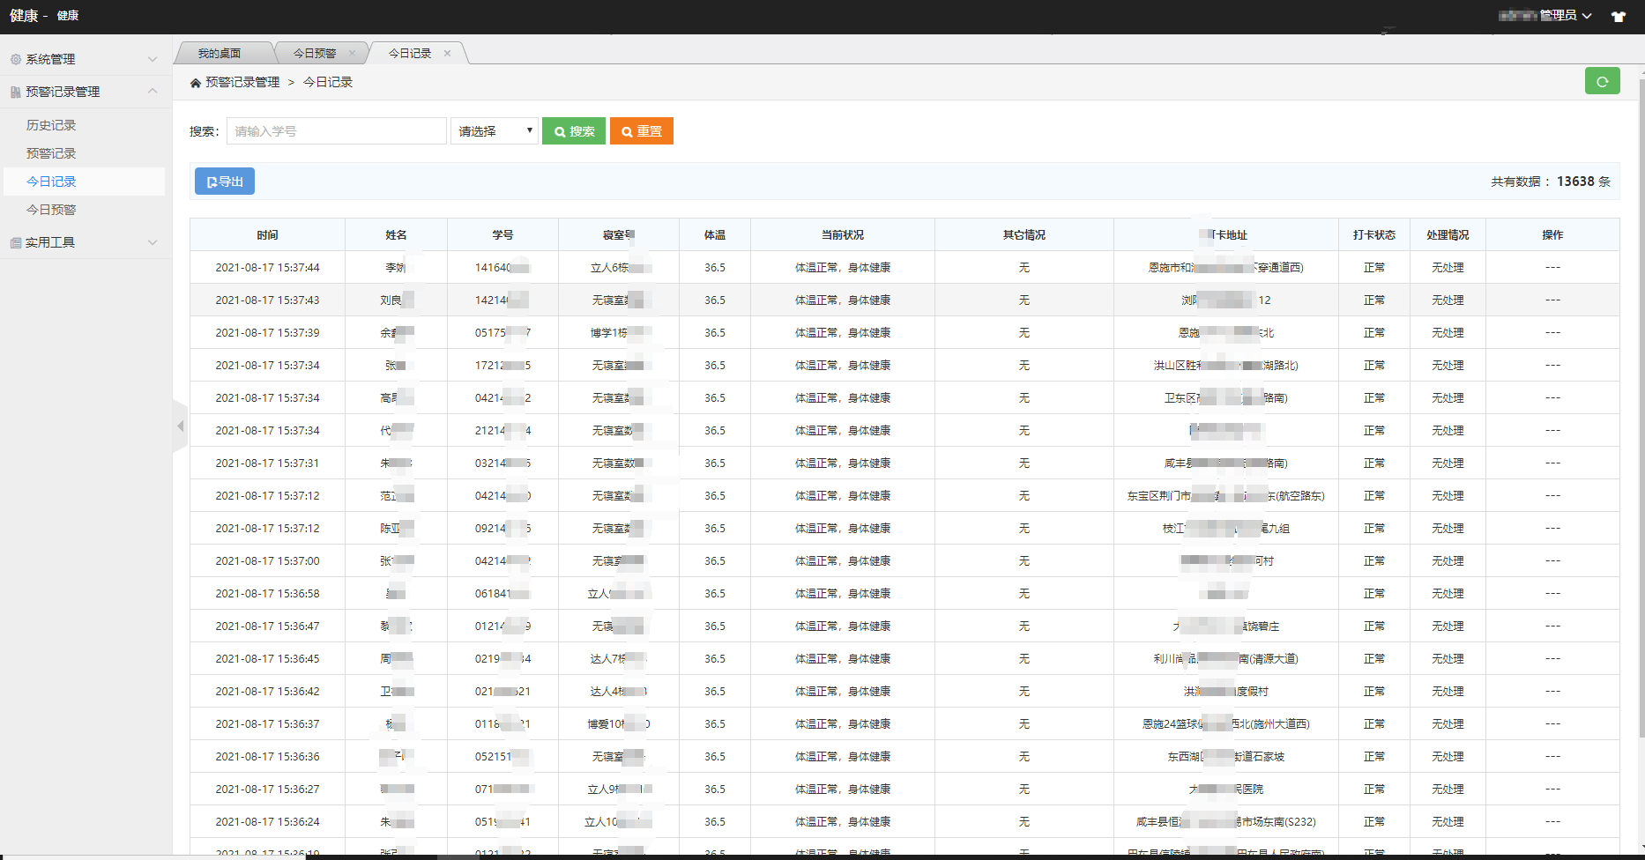
Task: Click 无处理 in the 15:37:43 row
Action: (x=1448, y=300)
